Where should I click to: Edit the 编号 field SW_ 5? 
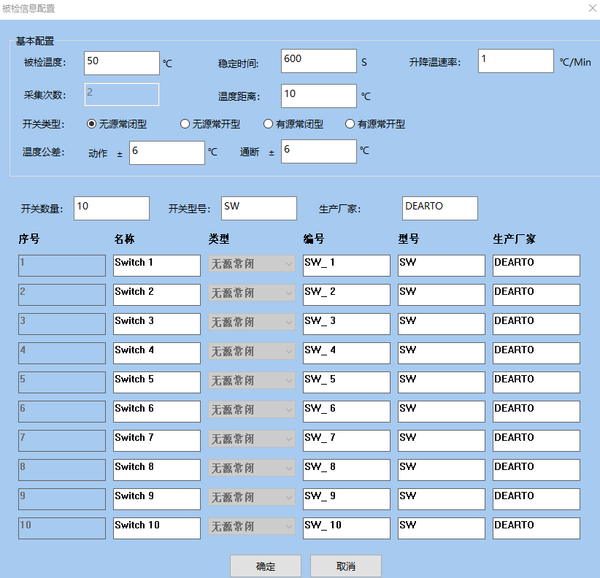347,382
